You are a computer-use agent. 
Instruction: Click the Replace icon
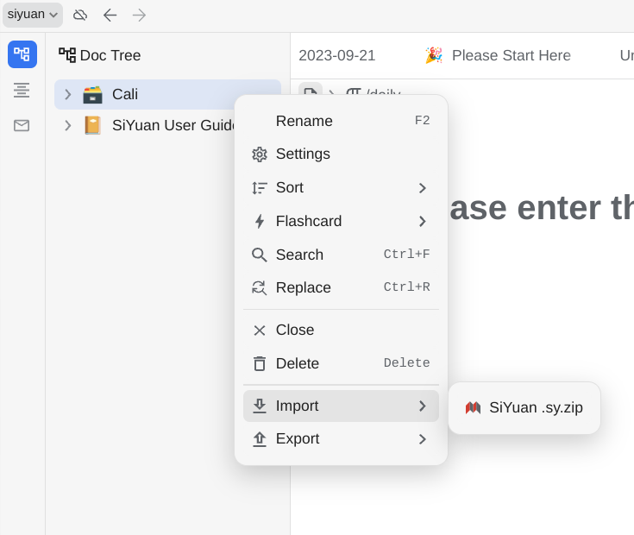click(259, 288)
